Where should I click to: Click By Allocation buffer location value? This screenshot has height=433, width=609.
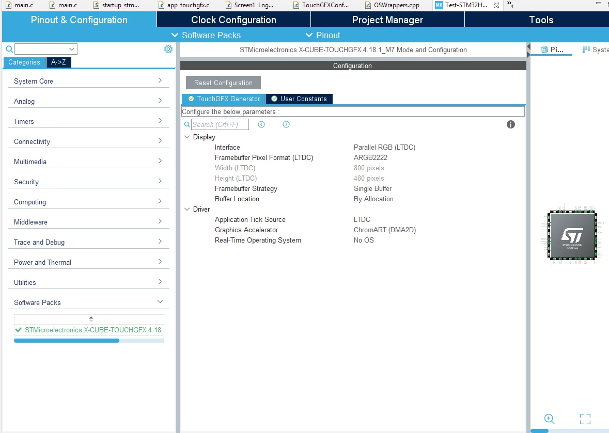373,199
